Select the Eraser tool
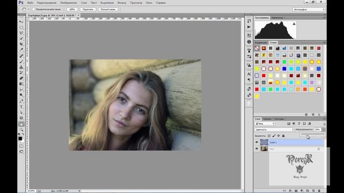 click(x=21, y=78)
